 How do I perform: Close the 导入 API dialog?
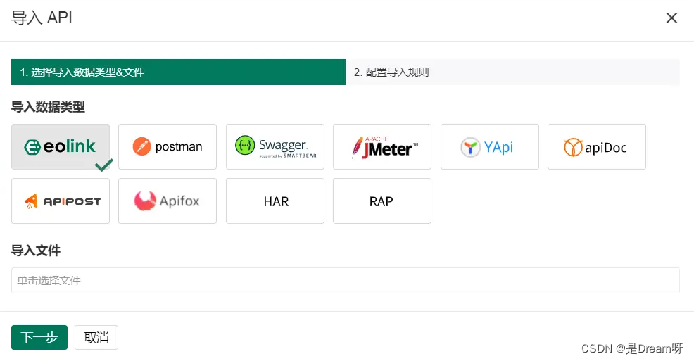(x=671, y=18)
